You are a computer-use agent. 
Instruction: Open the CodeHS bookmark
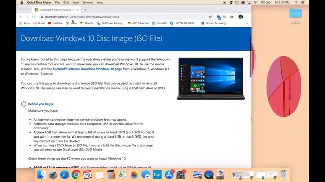(x=159, y=23)
